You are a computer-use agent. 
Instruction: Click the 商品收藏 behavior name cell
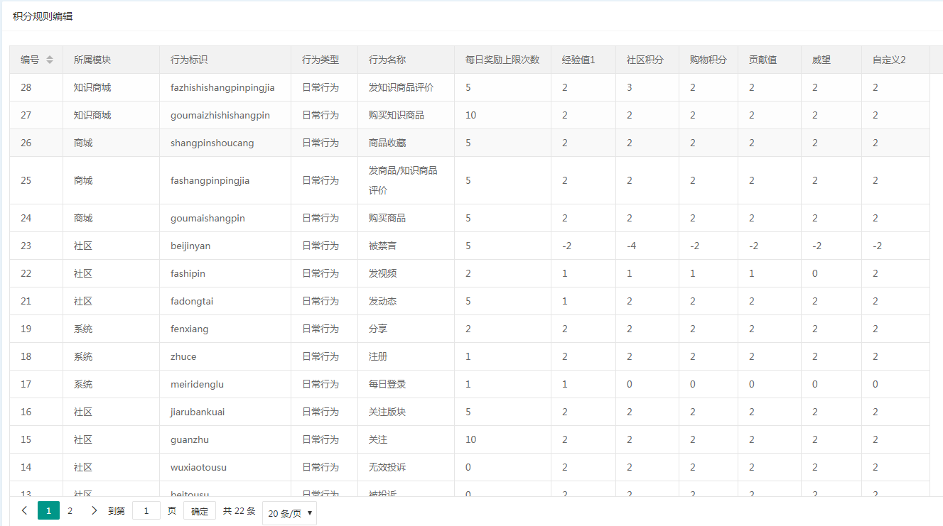387,143
